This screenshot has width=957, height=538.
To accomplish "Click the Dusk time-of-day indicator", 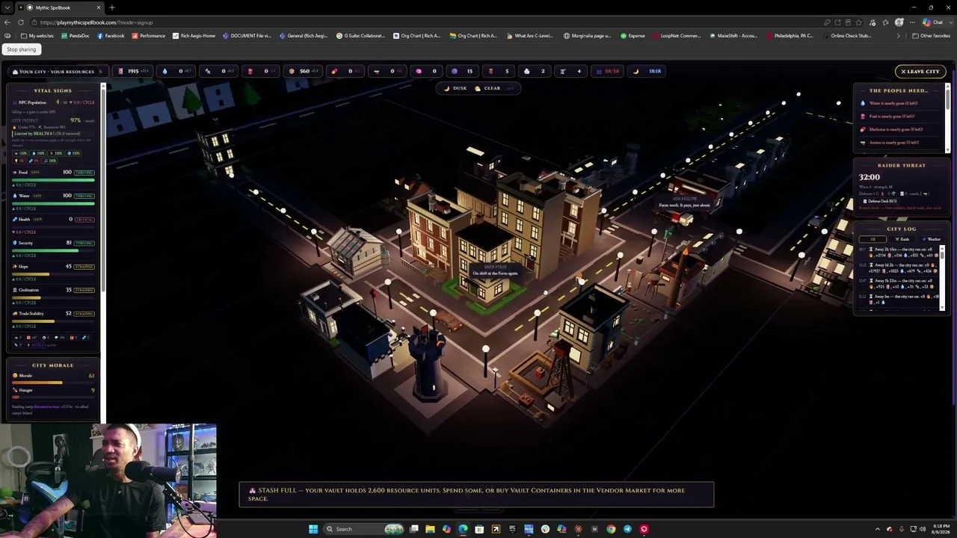I will click(x=455, y=88).
